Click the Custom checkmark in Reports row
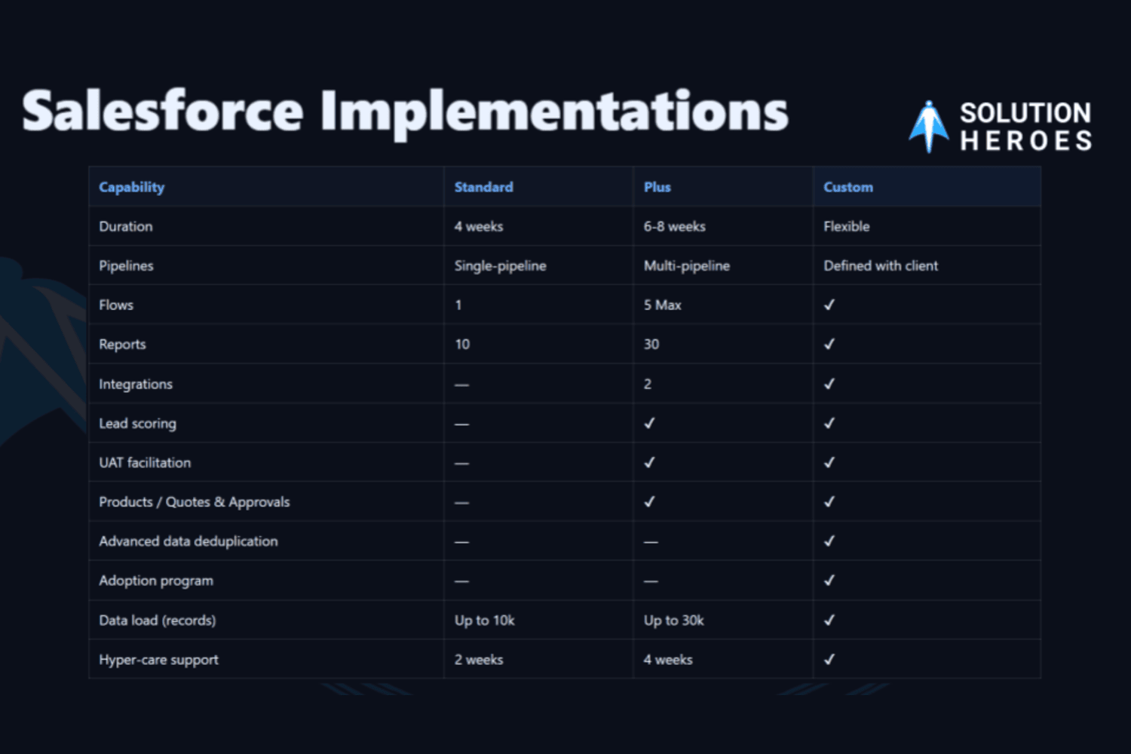The height and width of the screenshot is (754, 1131). tap(829, 344)
